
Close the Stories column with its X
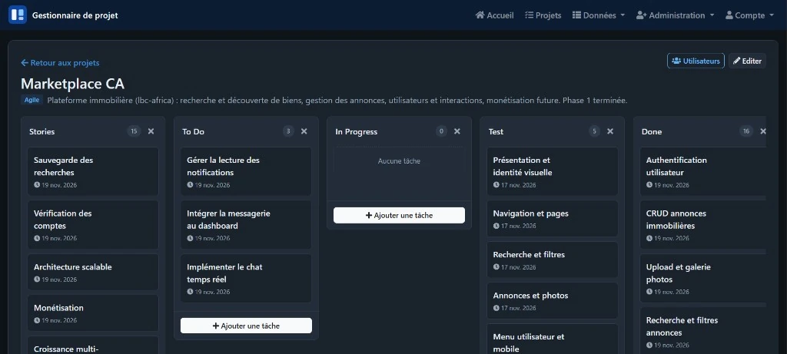click(151, 131)
